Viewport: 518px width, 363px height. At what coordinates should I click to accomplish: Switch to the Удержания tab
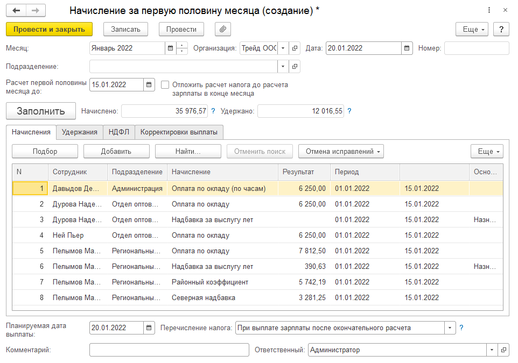pos(79,132)
